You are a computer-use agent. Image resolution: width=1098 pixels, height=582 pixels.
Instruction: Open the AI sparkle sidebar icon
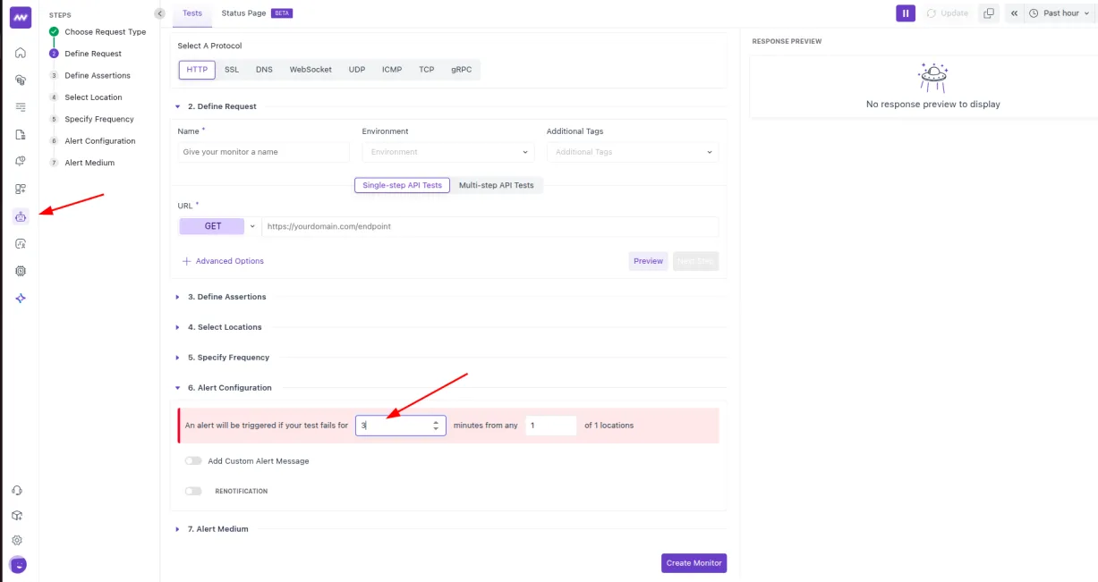tap(21, 298)
